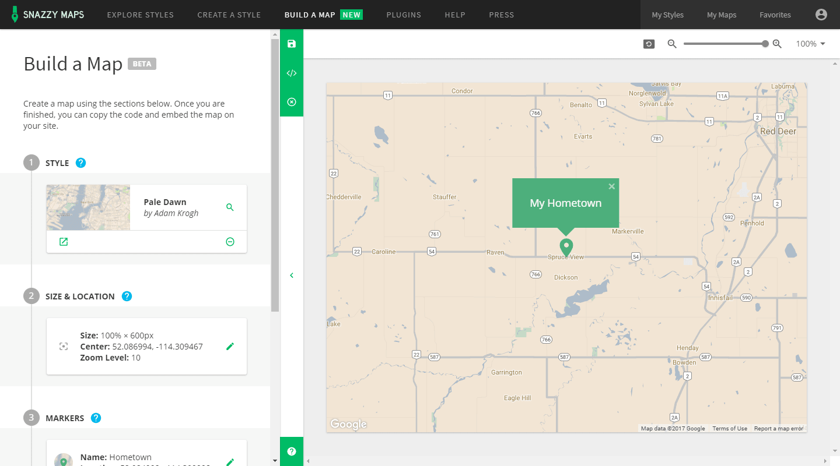The image size is (840, 466).
Task: Click the Pale Dawn style thumbnail
Action: pos(88,207)
